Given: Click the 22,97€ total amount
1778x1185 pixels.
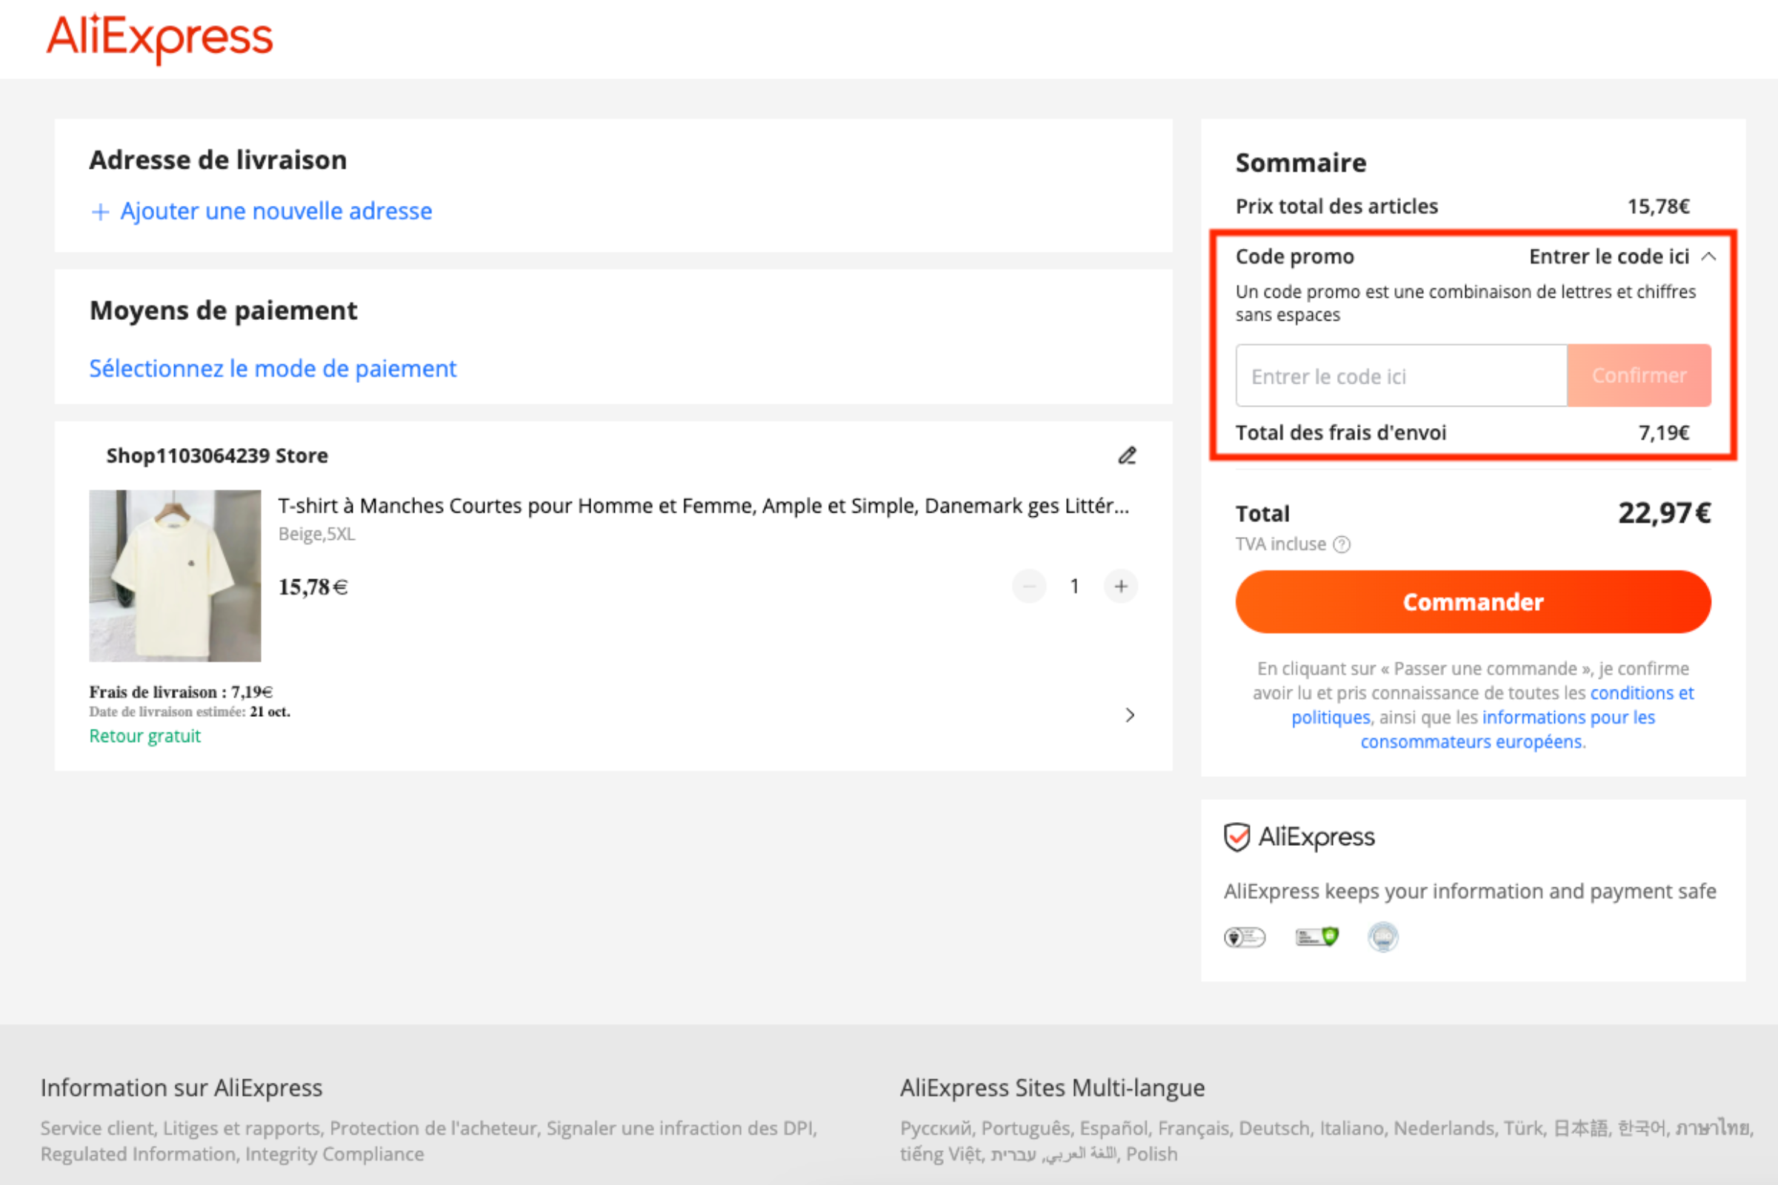Looking at the screenshot, I should click(1664, 514).
